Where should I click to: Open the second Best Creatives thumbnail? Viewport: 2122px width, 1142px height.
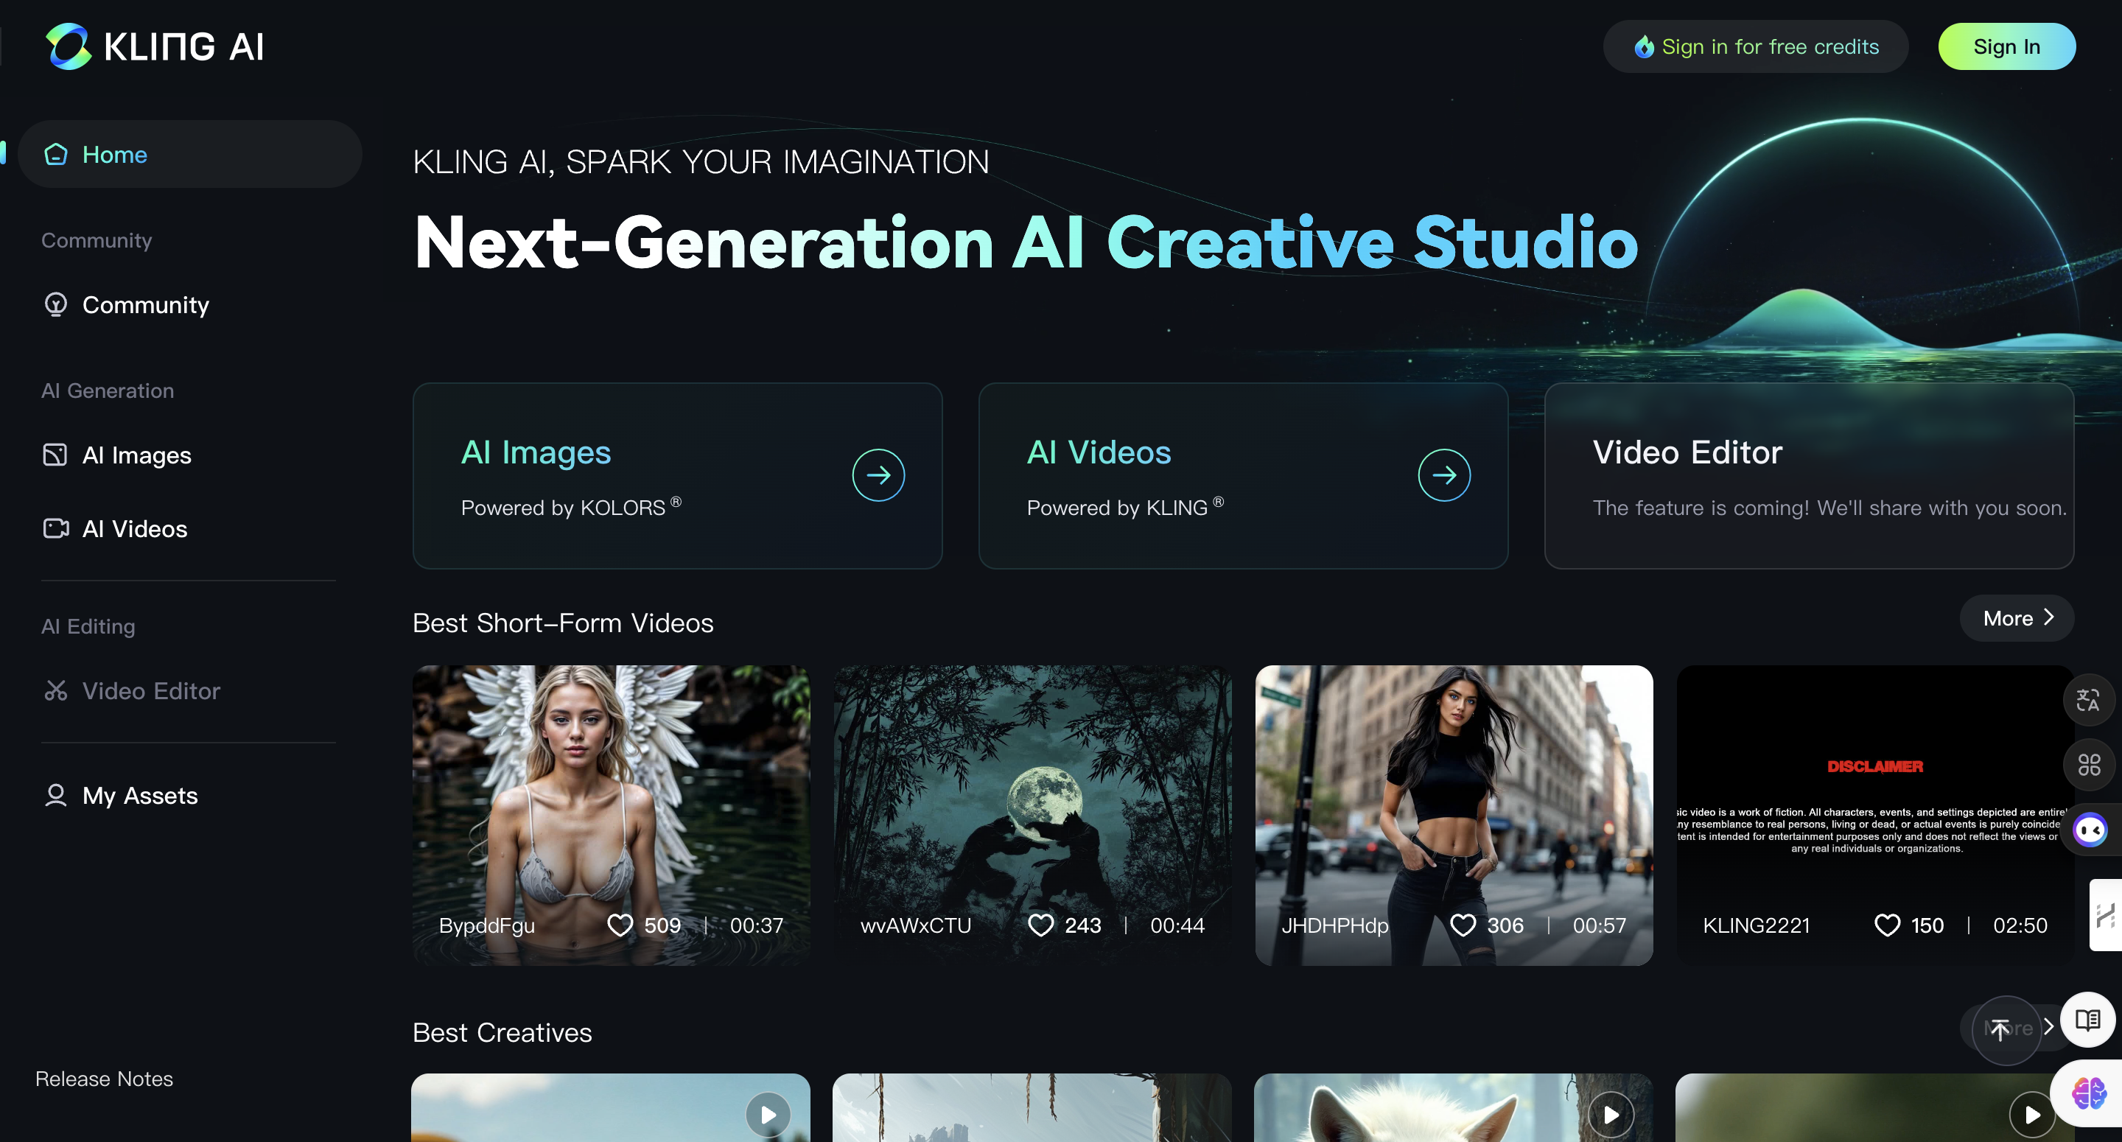1032,1107
